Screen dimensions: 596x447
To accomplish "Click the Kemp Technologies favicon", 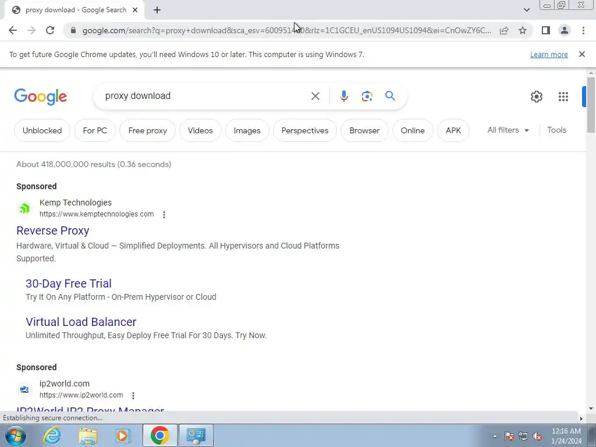I will click(x=24, y=208).
